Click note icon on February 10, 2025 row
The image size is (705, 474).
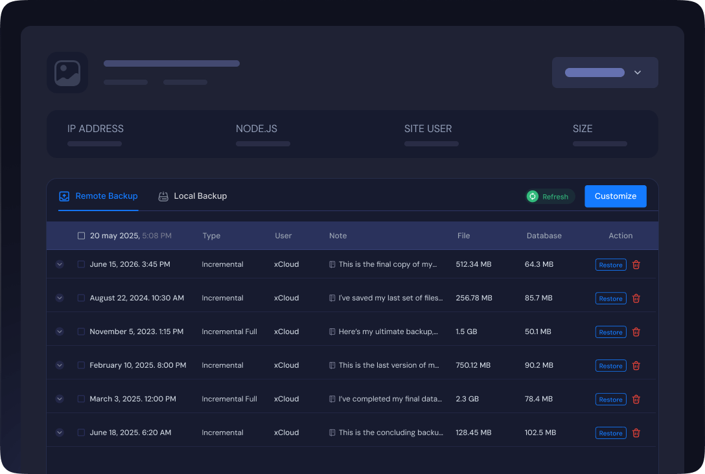(332, 365)
